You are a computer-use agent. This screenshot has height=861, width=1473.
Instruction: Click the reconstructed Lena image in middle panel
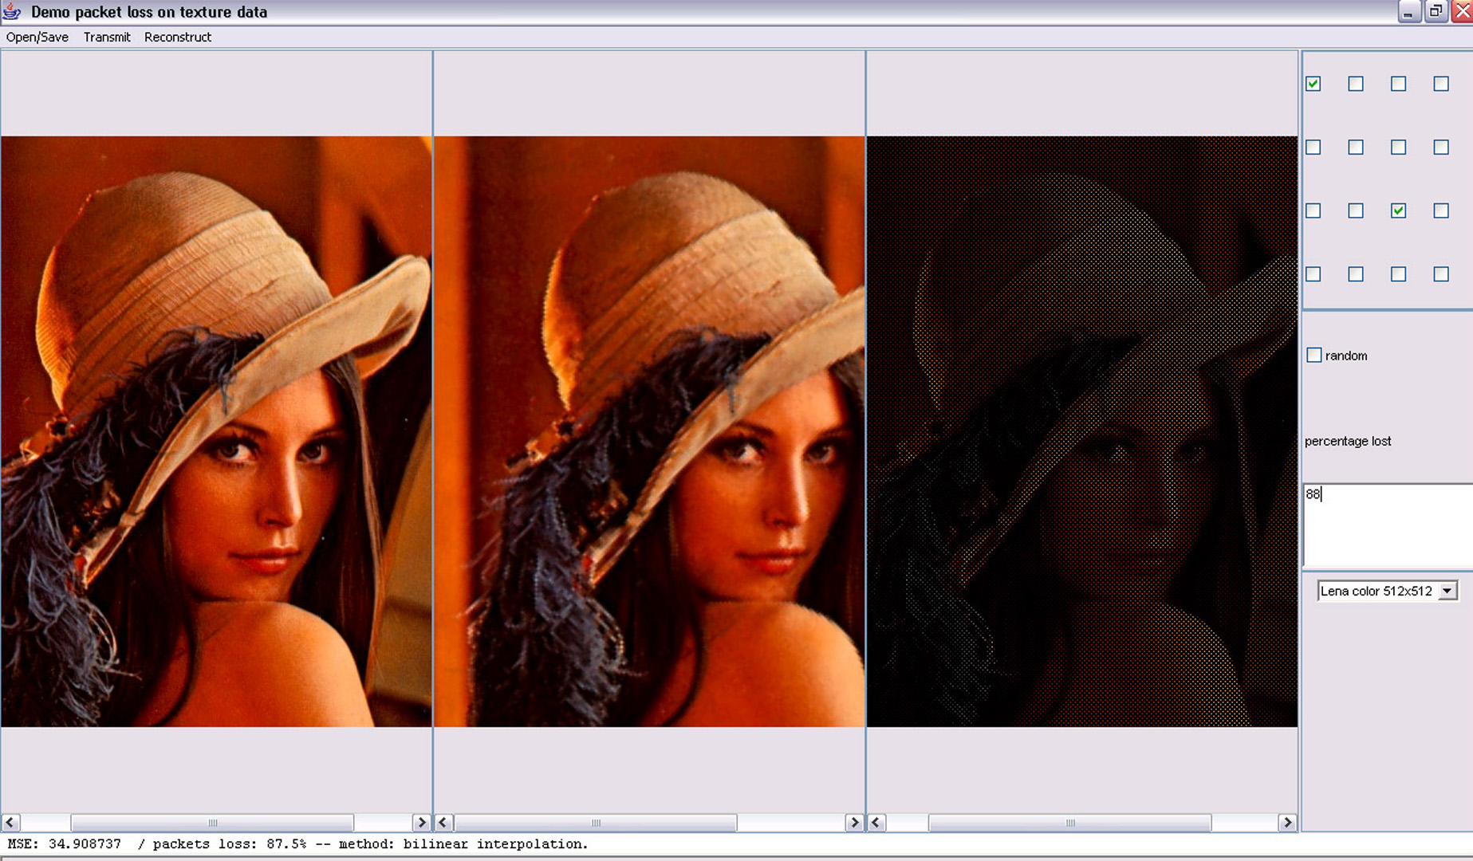tap(649, 431)
